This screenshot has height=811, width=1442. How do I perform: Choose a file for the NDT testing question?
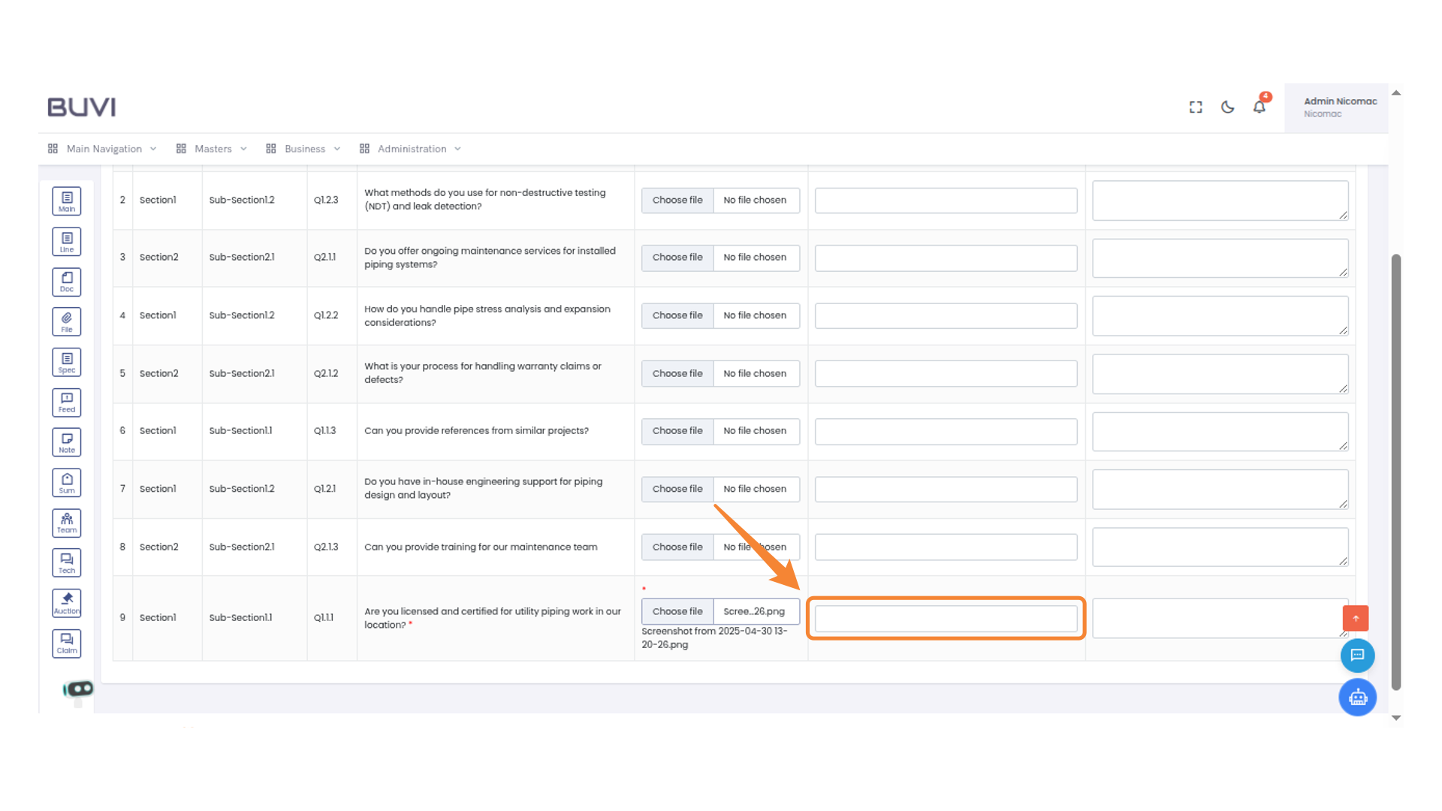(x=677, y=200)
